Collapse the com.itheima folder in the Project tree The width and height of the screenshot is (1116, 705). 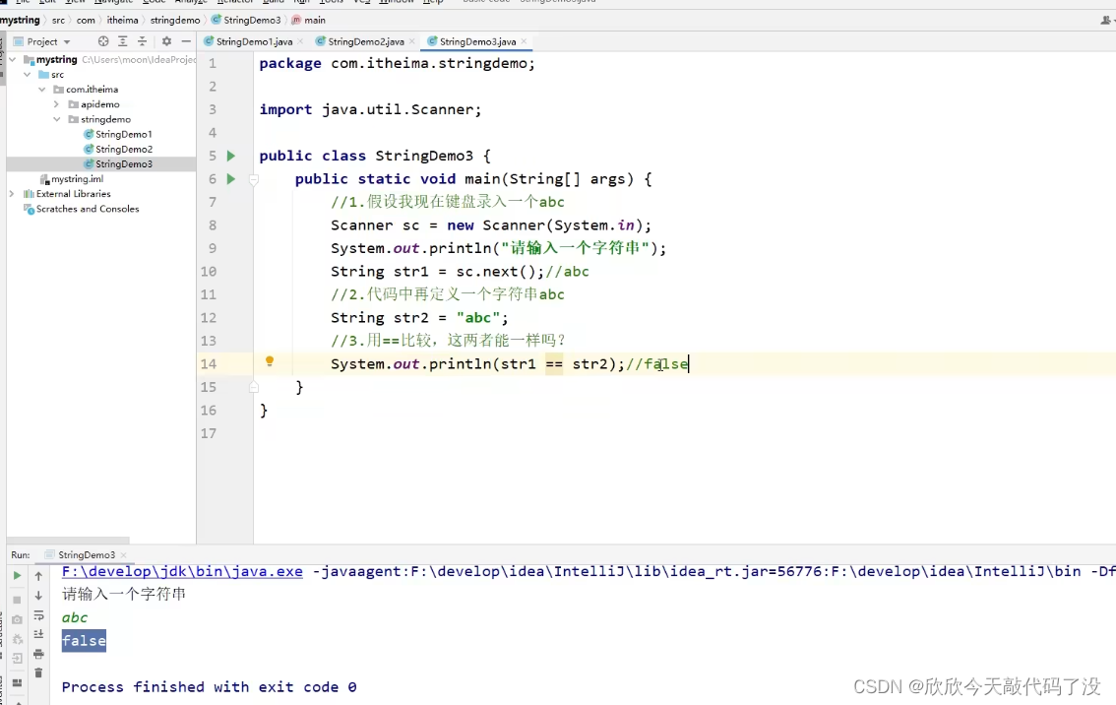tap(42, 89)
